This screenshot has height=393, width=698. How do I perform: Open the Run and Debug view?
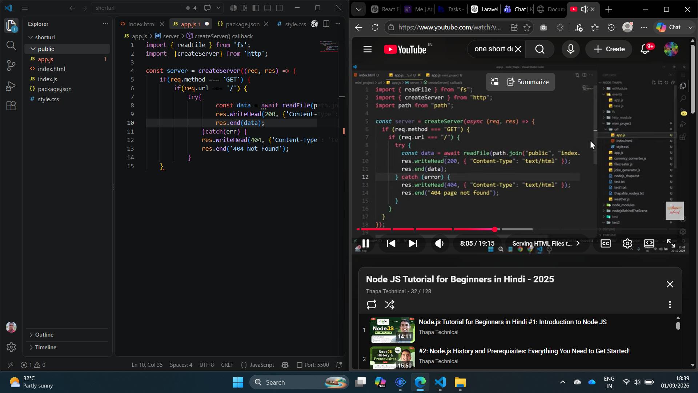pyautogui.click(x=11, y=86)
